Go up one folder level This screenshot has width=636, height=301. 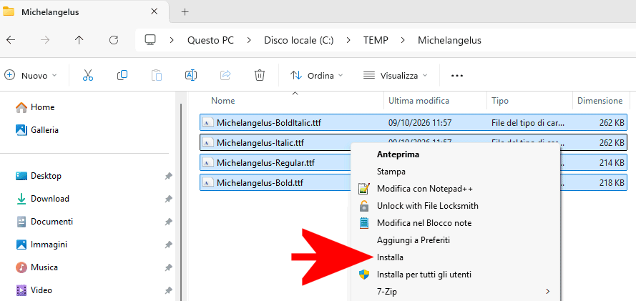[79, 40]
